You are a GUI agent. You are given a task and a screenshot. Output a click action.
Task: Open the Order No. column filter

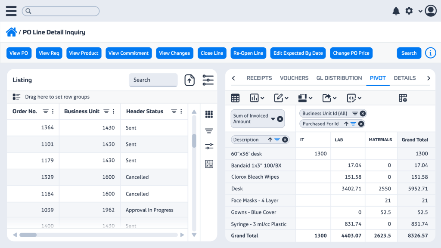(45, 112)
